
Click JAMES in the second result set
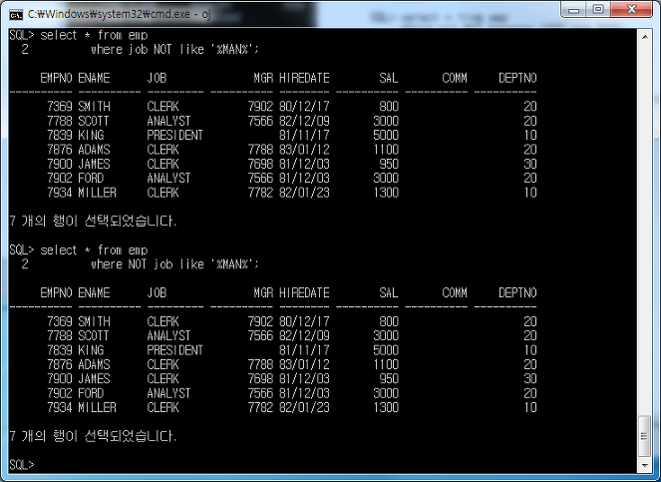pyautogui.click(x=94, y=378)
